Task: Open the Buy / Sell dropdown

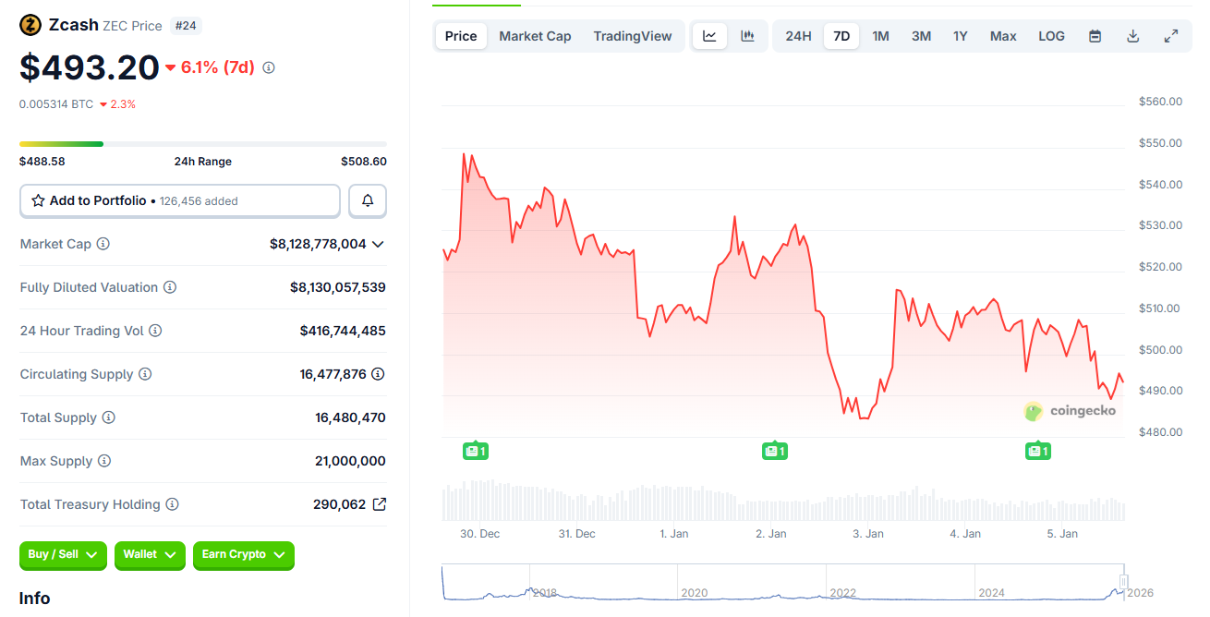Action: (x=62, y=555)
